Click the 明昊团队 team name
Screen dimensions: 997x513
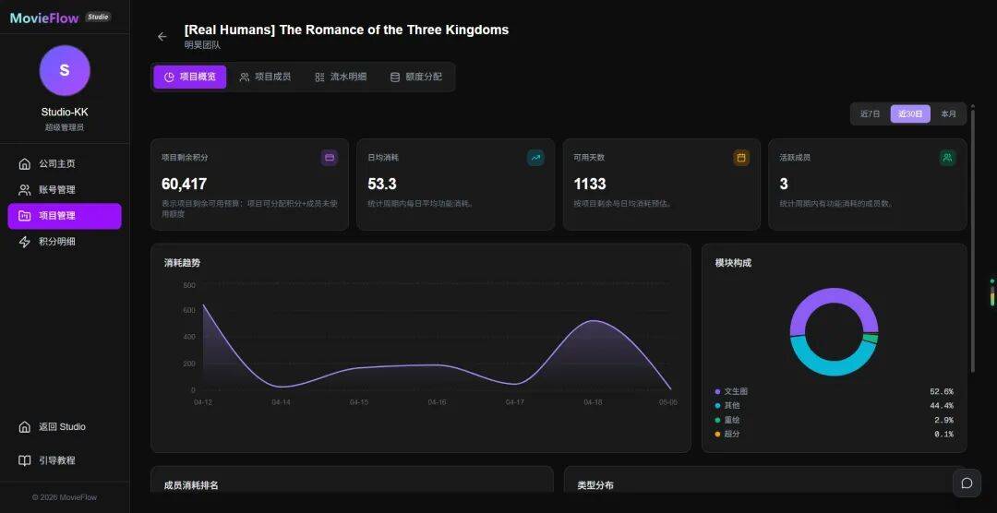[x=202, y=45]
